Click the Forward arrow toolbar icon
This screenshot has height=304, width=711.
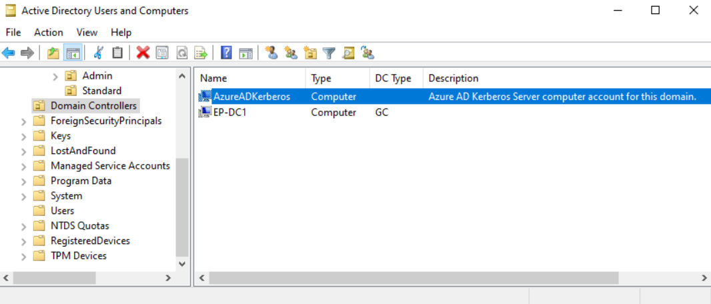point(27,53)
